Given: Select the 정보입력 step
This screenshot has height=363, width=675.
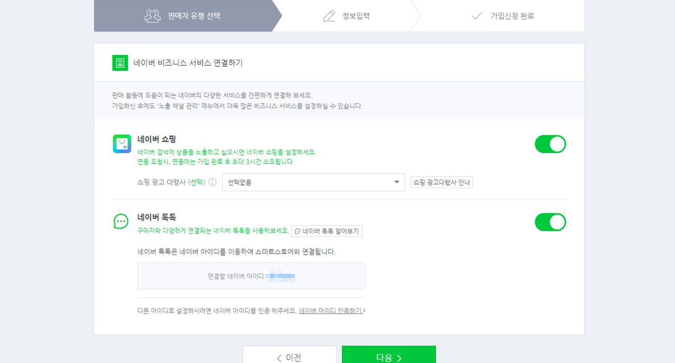Looking at the screenshot, I should tap(346, 16).
